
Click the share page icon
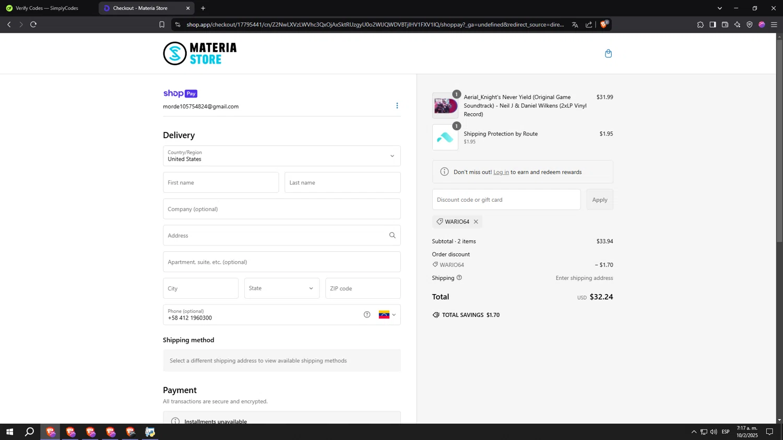[589, 25]
